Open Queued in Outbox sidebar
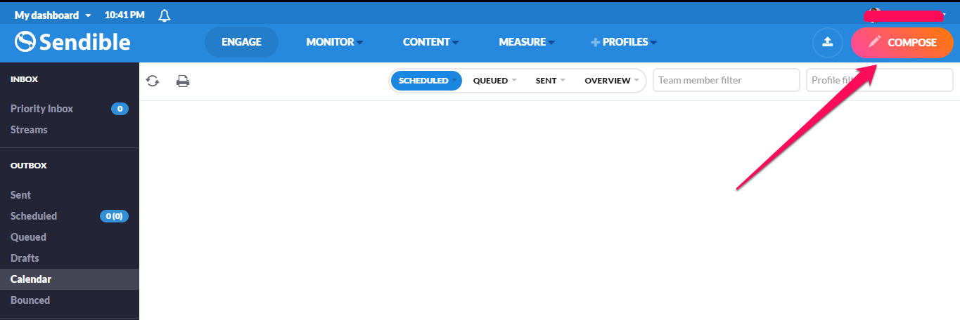The image size is (960, 320). point(28,237)
